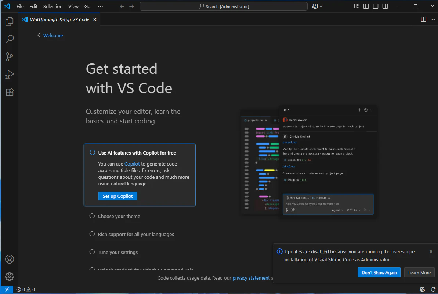Click the Don't Show Again button
The image size is (438, 294).
click(379, 272)
